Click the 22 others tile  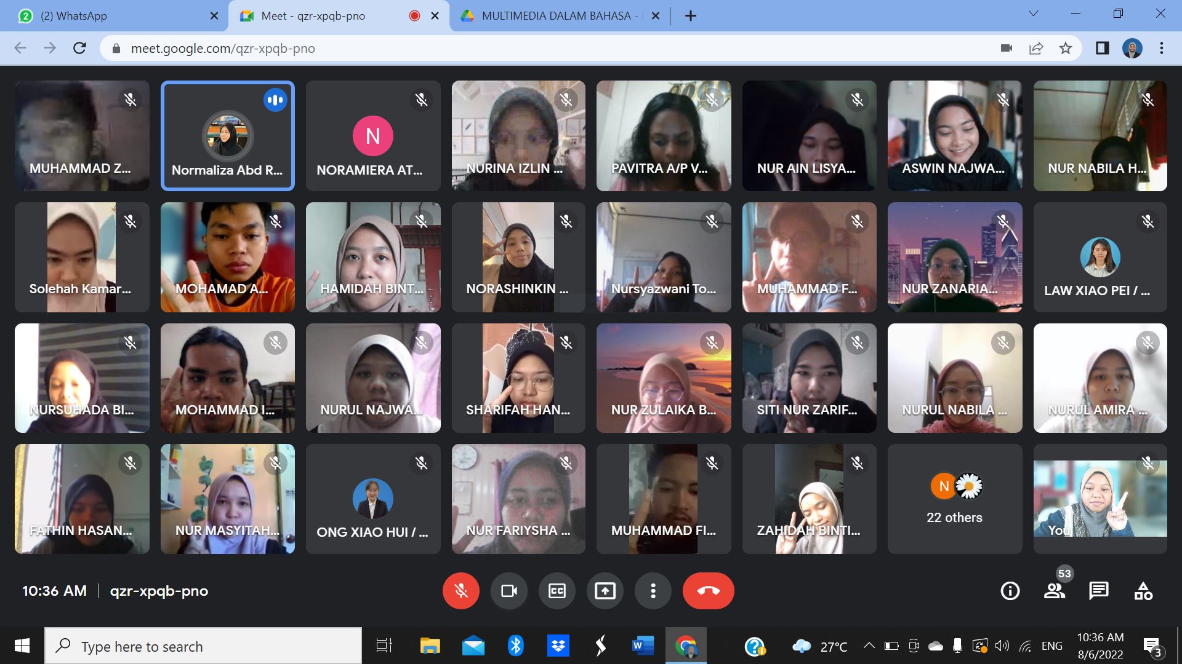955,499
